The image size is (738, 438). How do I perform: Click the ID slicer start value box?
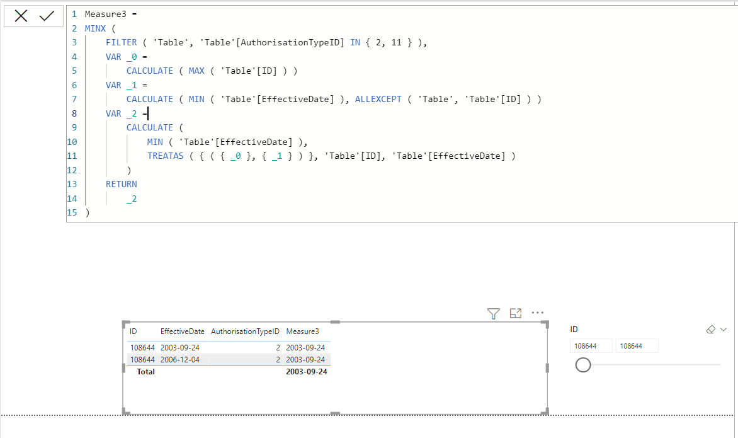coord(591,346)
